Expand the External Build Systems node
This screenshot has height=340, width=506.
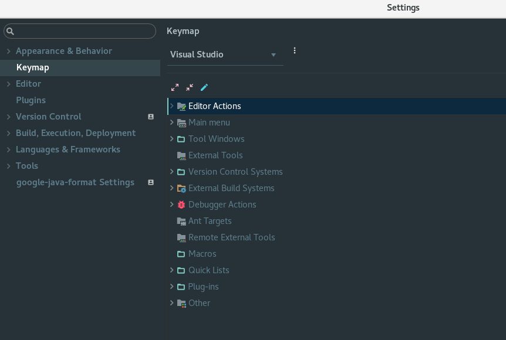(171, 188)
